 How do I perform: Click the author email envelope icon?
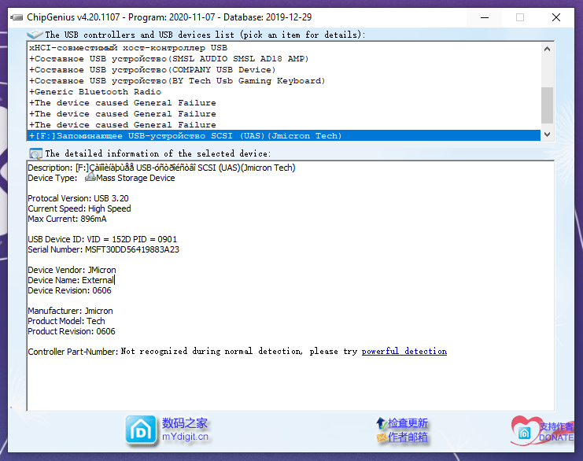[382, 437]
